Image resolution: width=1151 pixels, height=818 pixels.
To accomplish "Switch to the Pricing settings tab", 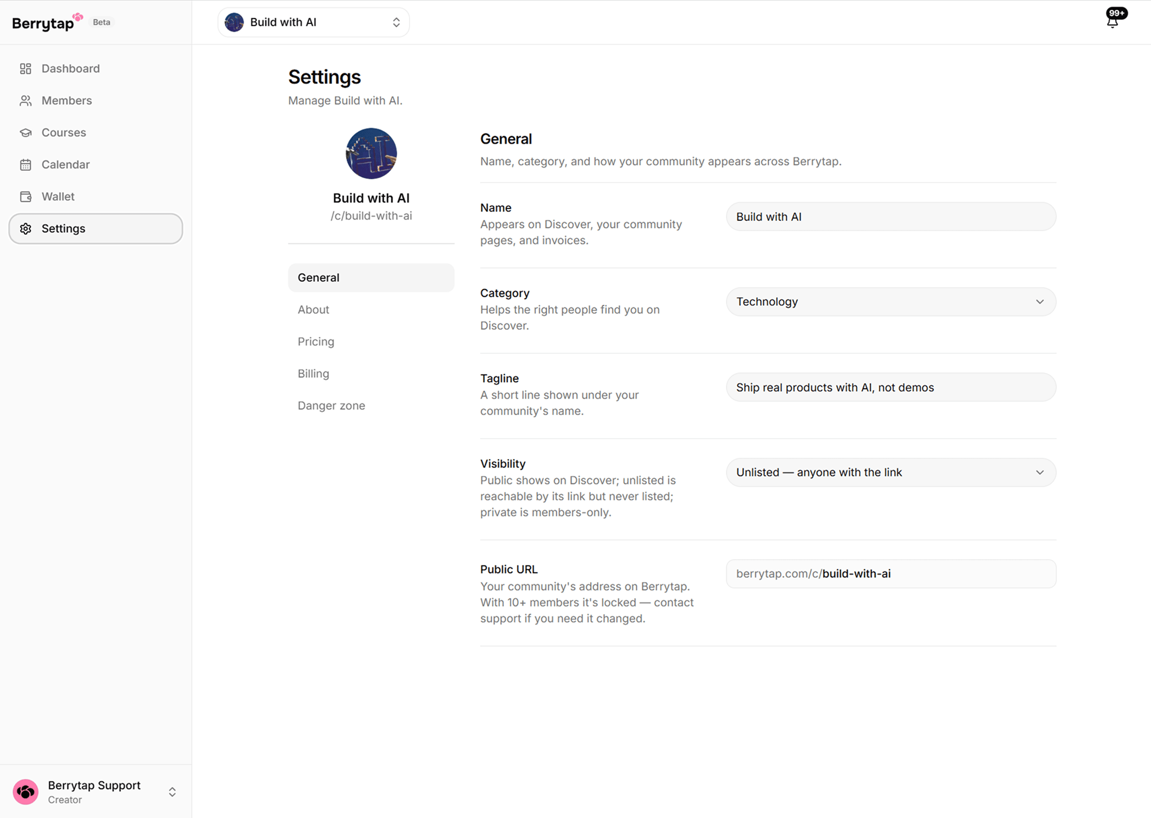I will pos(371,342).
